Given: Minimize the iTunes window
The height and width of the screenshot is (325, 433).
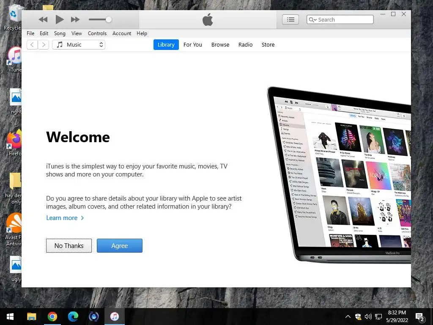Looking at the screenshot, I should (x=382, y=14).
